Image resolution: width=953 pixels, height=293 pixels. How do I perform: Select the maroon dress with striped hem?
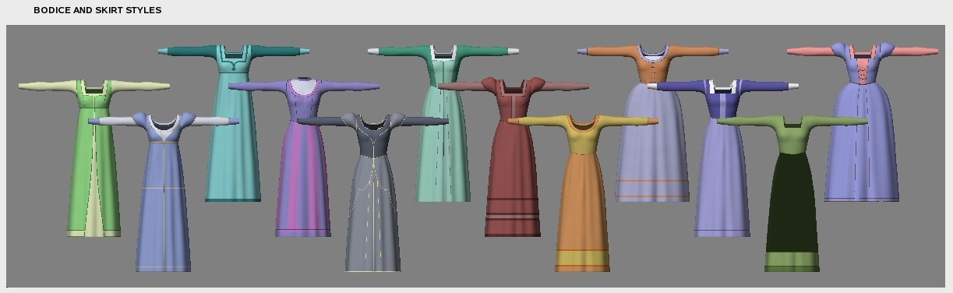[x=513, y=157]
